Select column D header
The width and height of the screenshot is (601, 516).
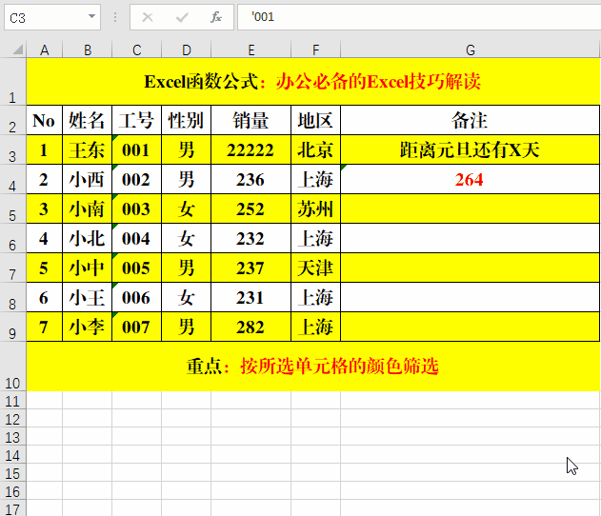point(187,50)
